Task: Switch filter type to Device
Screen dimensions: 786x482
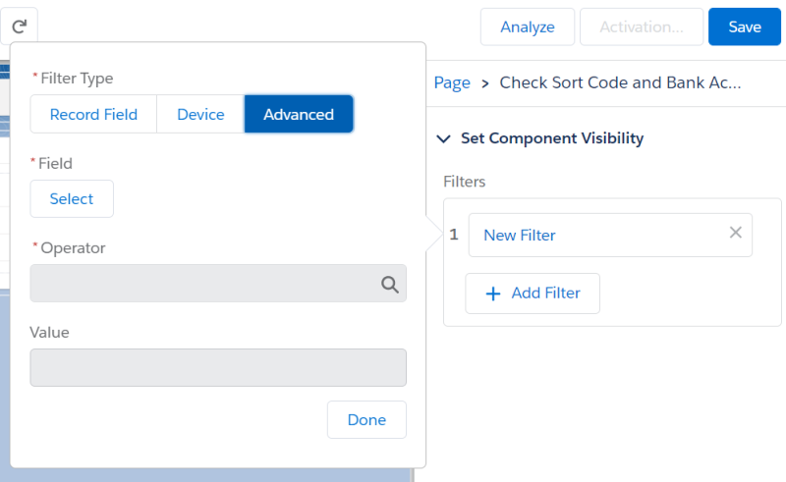Action: click(x=200, y=114)
